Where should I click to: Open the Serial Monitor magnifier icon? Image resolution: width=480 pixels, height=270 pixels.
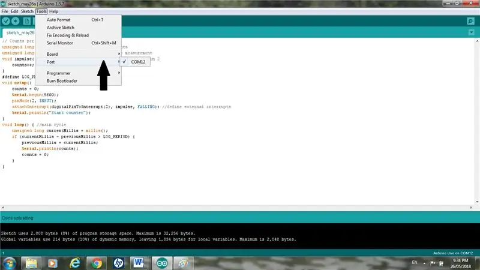tap(470, 21)
